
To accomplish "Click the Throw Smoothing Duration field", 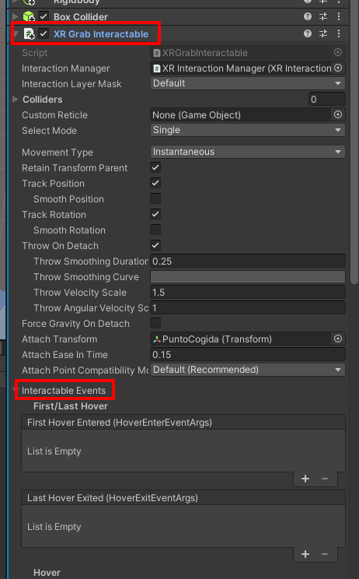I will [x=248, y=261].
